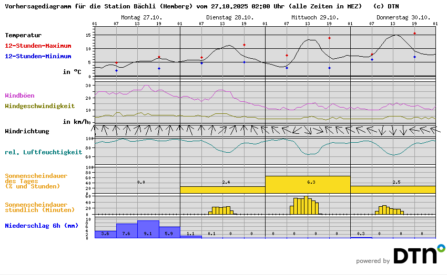Click the "powered by" text

point(373,261)
